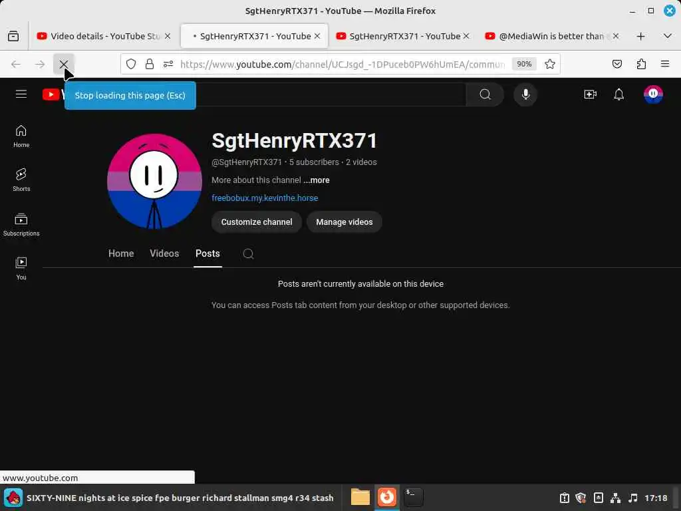The width and height of the screenshot is (681, 511).
Task: Go to YouTube Home in sidebar
Action: [x=21, y=136]
